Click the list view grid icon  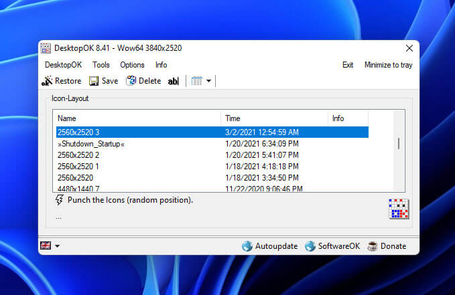tap(197, 81)
